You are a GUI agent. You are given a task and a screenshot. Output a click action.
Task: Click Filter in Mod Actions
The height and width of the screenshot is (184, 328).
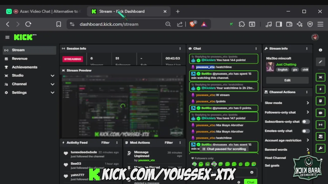[x=169, y=143]
